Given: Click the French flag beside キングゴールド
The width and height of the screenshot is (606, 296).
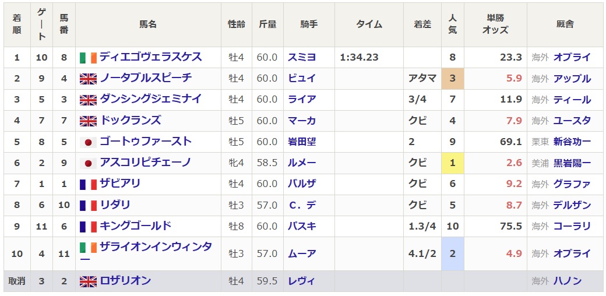Looking at the screenshot, I should [88, 226].
